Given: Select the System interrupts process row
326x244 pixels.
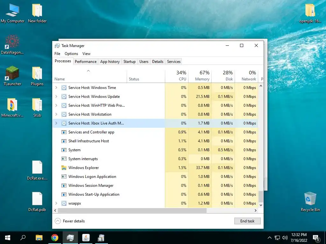Looking at the screenshot, I should point(155,159).
